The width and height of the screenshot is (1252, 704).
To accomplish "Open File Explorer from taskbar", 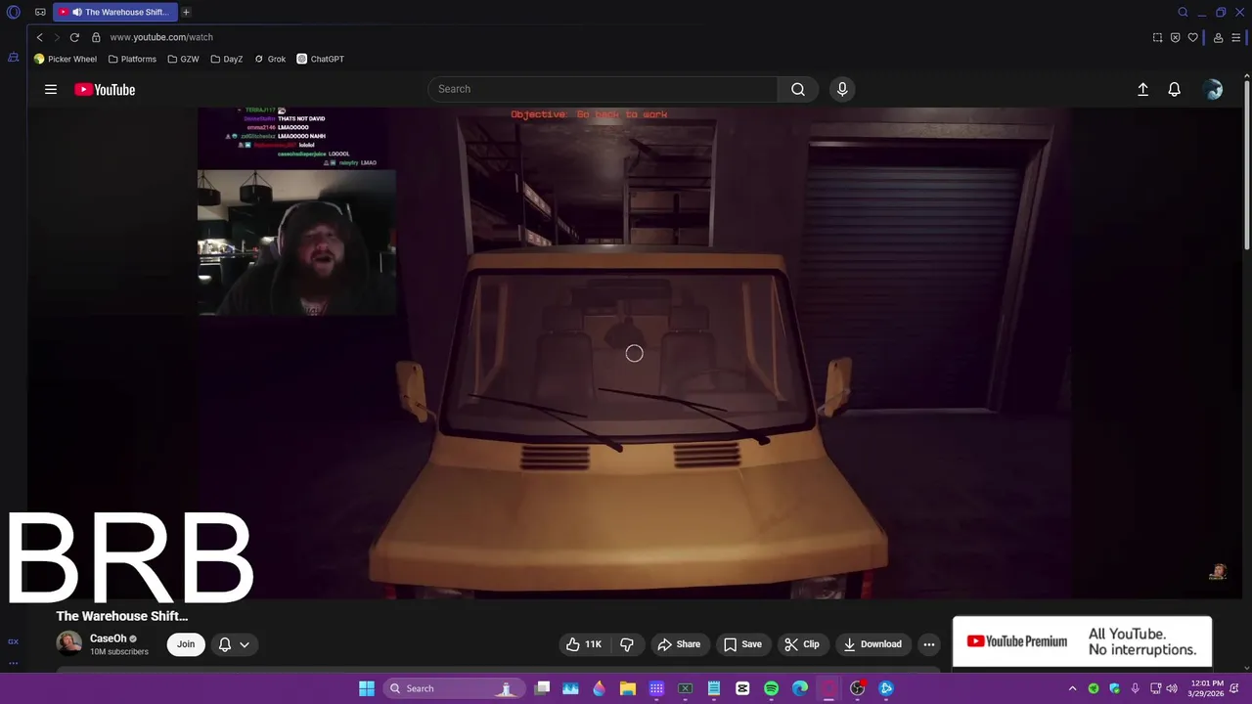I will pyautogui.click(x=628, y=688).
